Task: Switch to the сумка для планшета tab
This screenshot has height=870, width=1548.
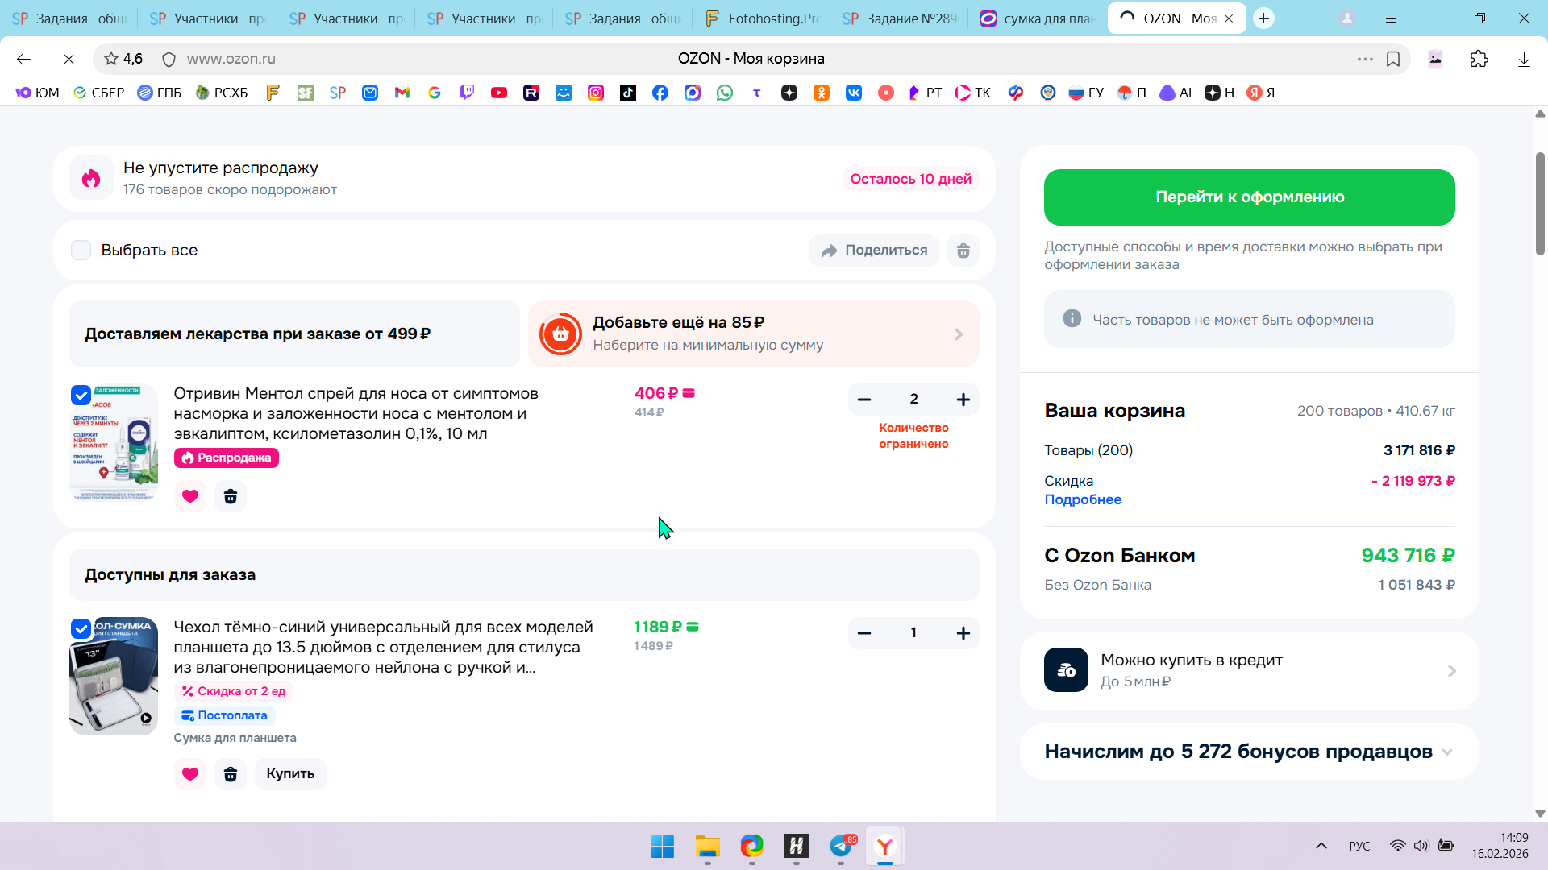Action: point(1036,19)
